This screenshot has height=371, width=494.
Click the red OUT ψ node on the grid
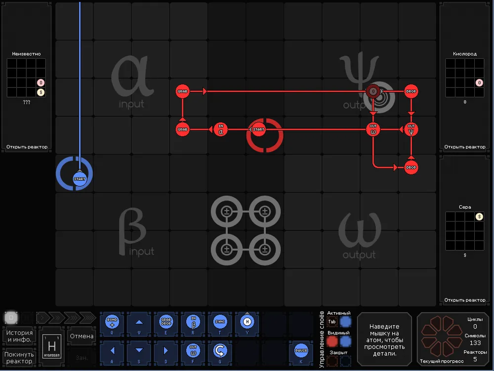(x=411, y=129)
